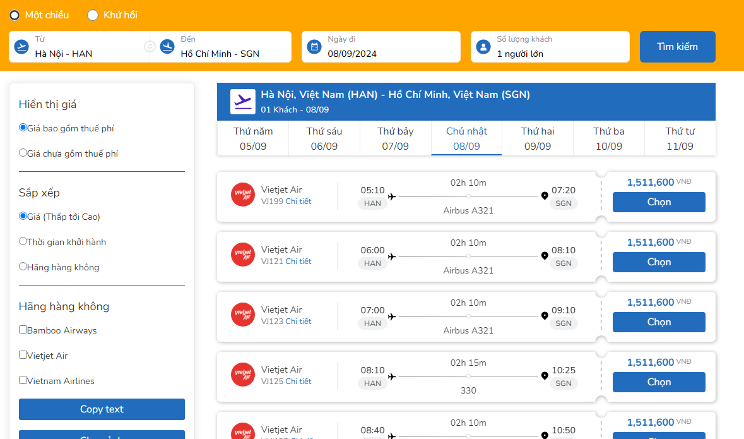Switch to Thứ hai 09/09 date tab
The image size is (744, 439).
[538, 138]
